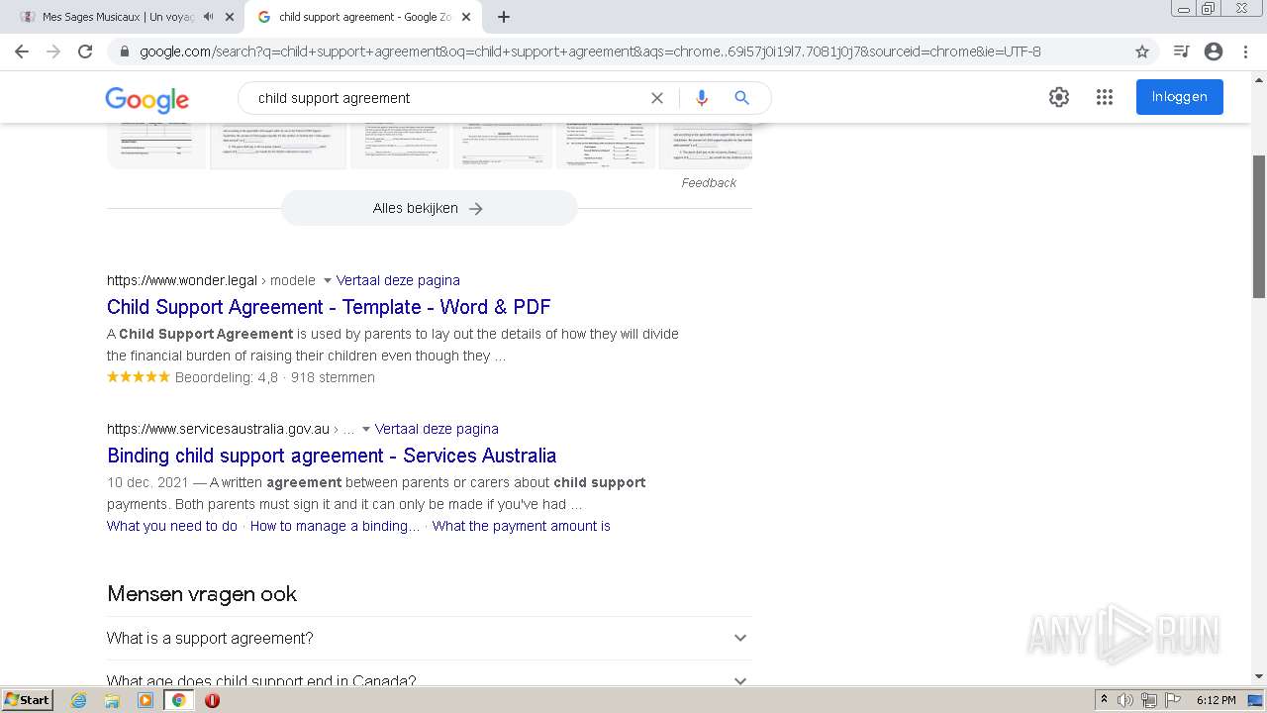1267x713 pixels.
Task: Open the Chrome three-dot menu
Action: 1245,51
